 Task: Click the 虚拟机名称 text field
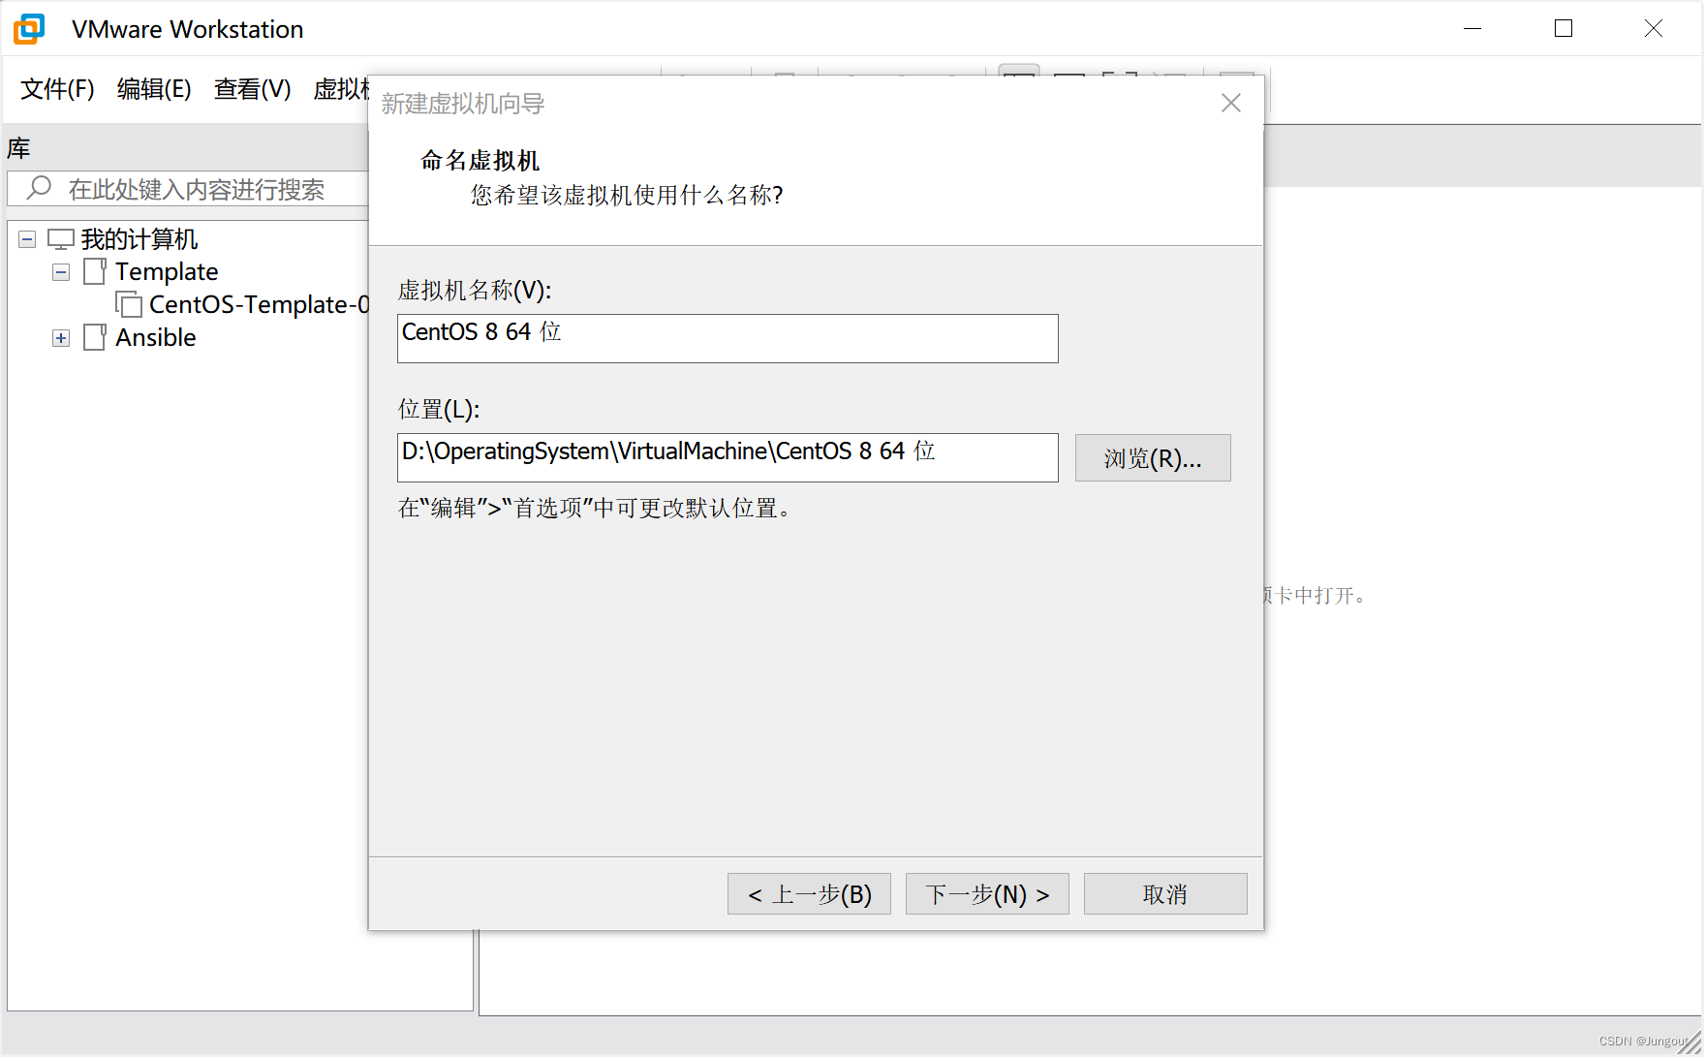[728, 338]
